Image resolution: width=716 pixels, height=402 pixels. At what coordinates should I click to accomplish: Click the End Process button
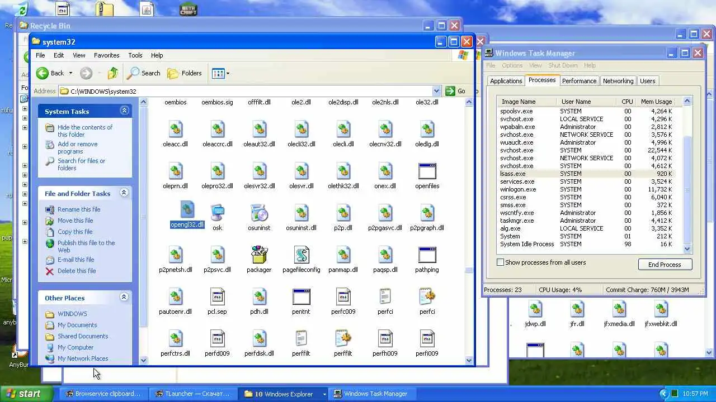point(665,265)
